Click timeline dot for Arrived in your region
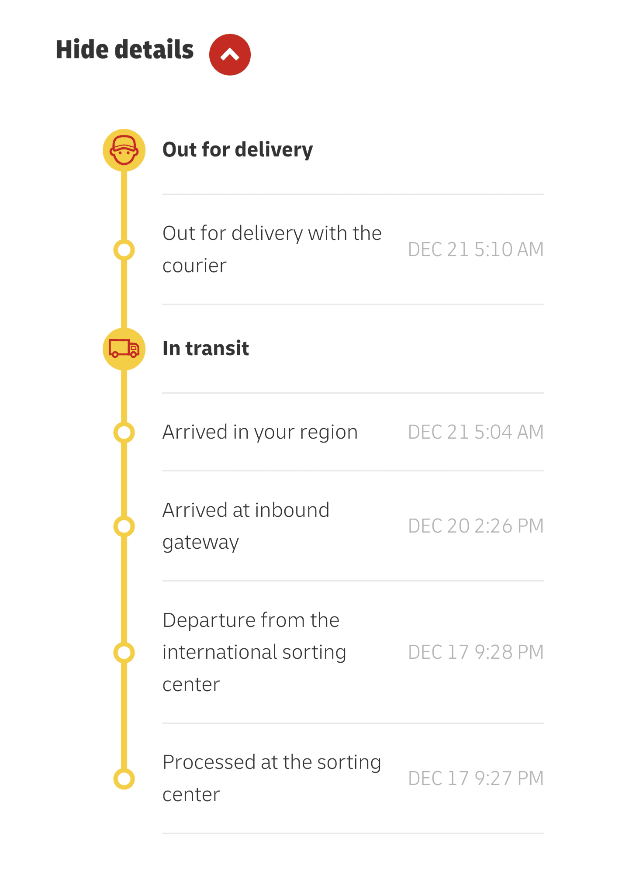629x879 pixels. click(124, 433)
